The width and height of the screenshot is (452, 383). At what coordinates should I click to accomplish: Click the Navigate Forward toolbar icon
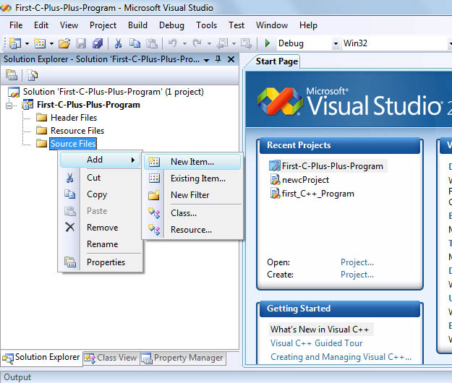[246, 43]
